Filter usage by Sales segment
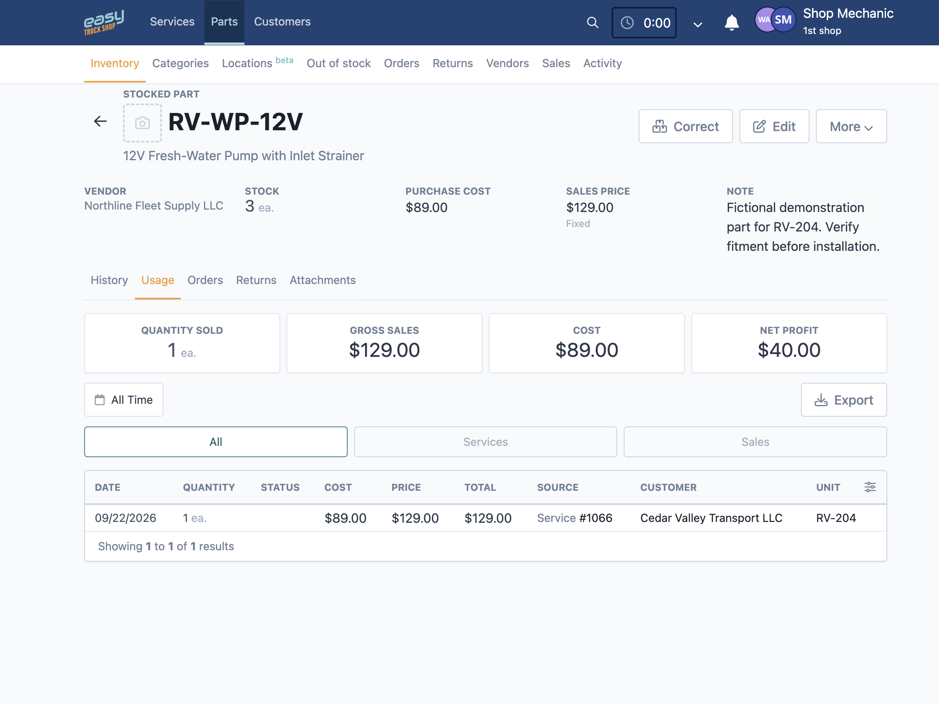 [755, 442]
